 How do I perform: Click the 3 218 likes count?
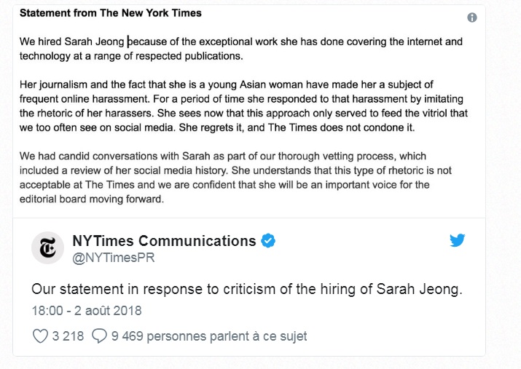pos(68,336)
